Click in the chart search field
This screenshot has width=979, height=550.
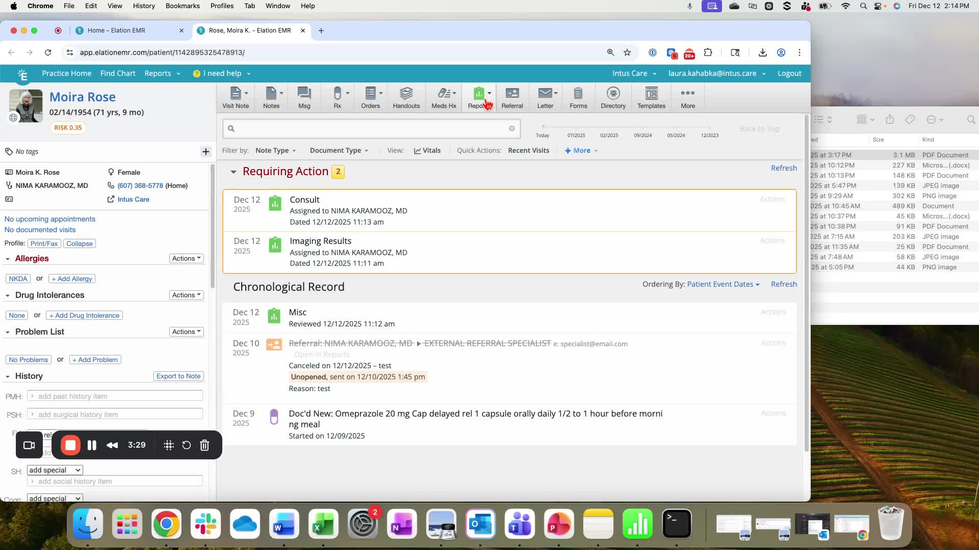tap(371, 129)
